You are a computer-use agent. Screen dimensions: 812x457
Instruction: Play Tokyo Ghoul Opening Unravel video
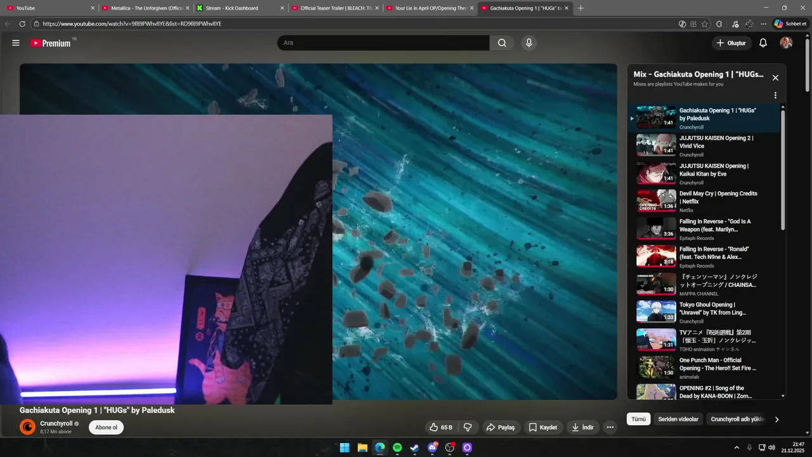click(x=704, y=312)
